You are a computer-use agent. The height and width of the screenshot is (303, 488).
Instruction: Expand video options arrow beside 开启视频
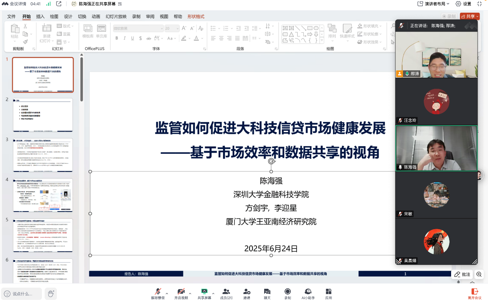click(x=190, y=290)
